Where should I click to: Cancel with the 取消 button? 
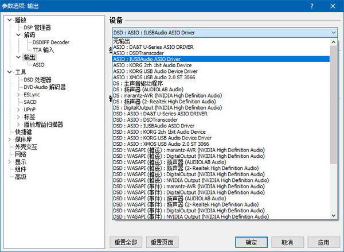(287, 242)
